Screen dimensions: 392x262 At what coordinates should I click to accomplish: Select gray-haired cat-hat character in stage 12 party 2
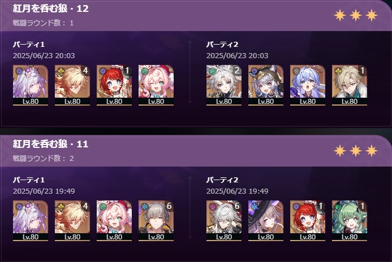pyautogui.click(x=266, y=85)
